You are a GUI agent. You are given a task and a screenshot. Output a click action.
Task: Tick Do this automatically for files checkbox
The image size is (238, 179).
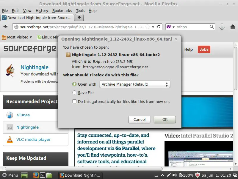(74, 101)
